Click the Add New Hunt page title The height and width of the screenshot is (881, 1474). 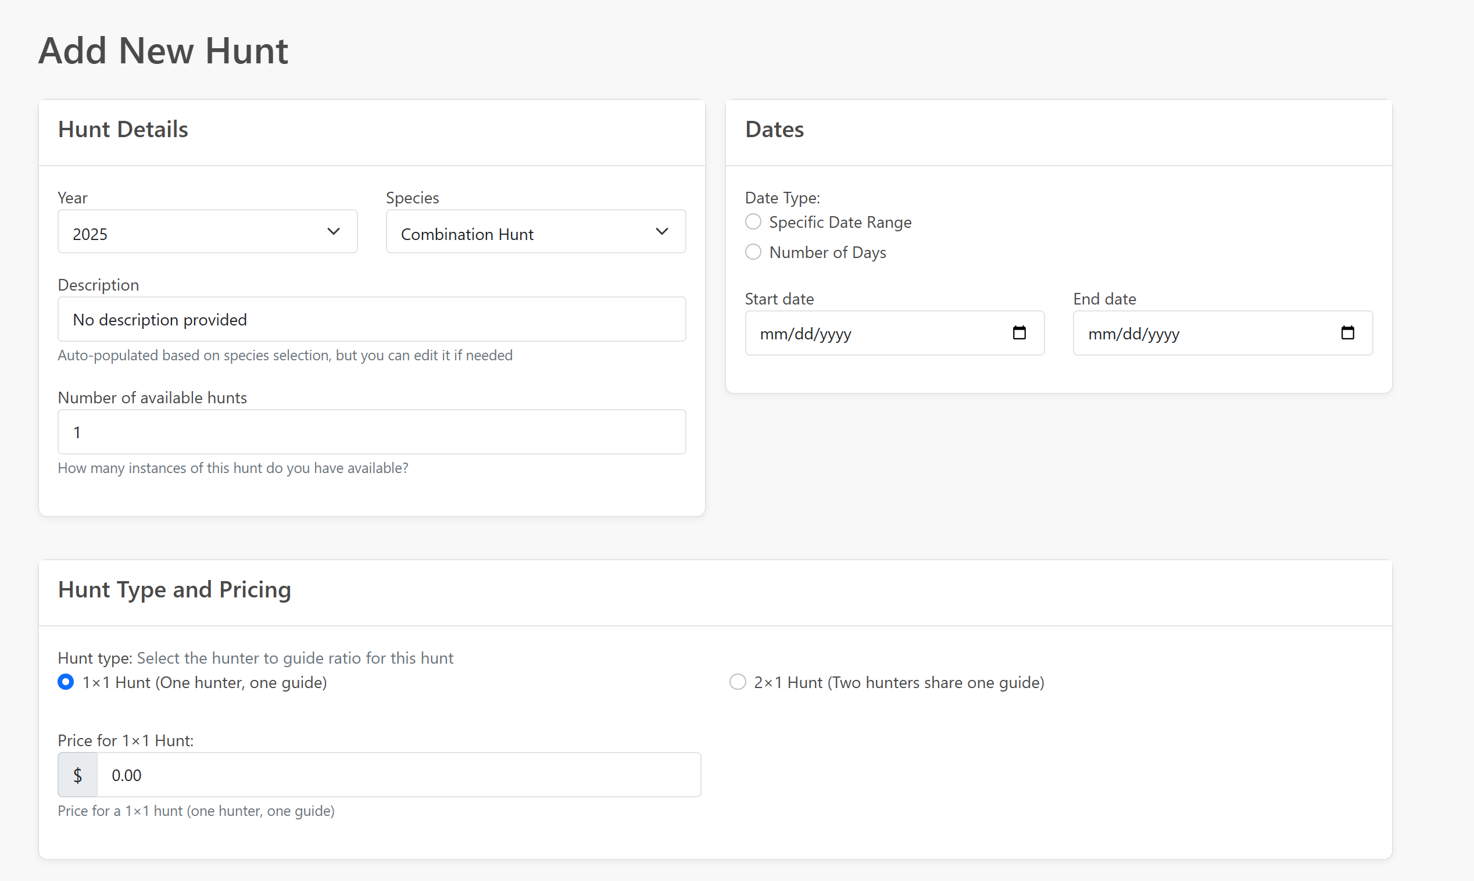163,51
